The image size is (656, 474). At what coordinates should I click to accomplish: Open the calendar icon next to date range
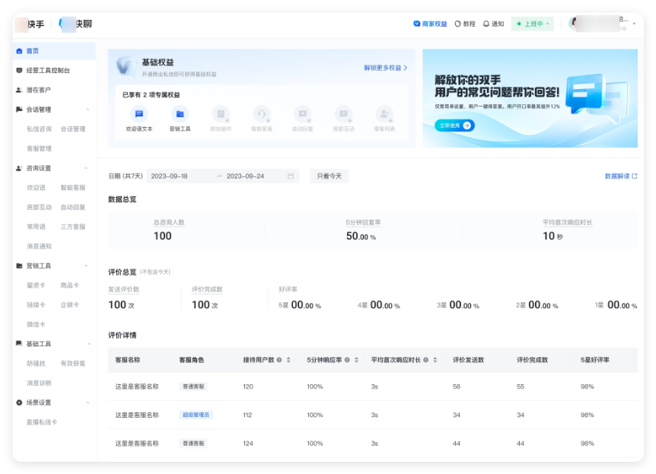(x=291, y=175)
